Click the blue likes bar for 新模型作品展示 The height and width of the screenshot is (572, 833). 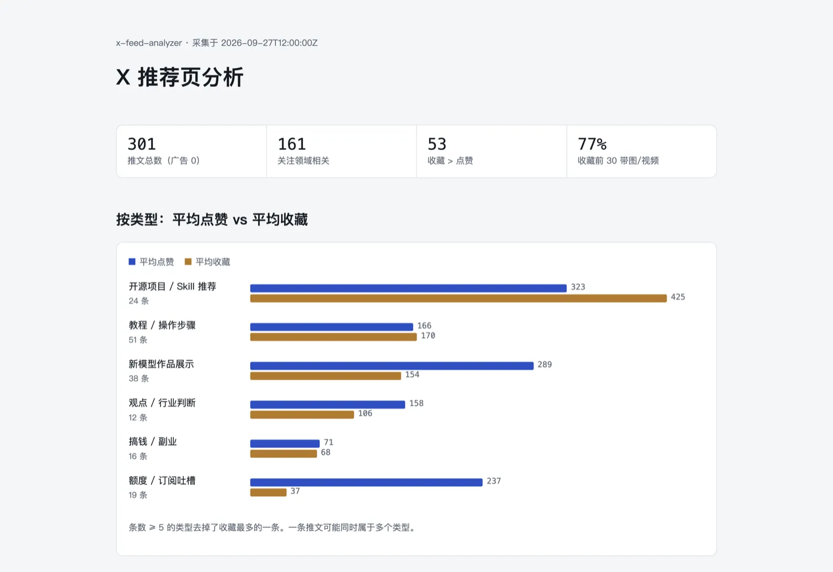(392, 366)
